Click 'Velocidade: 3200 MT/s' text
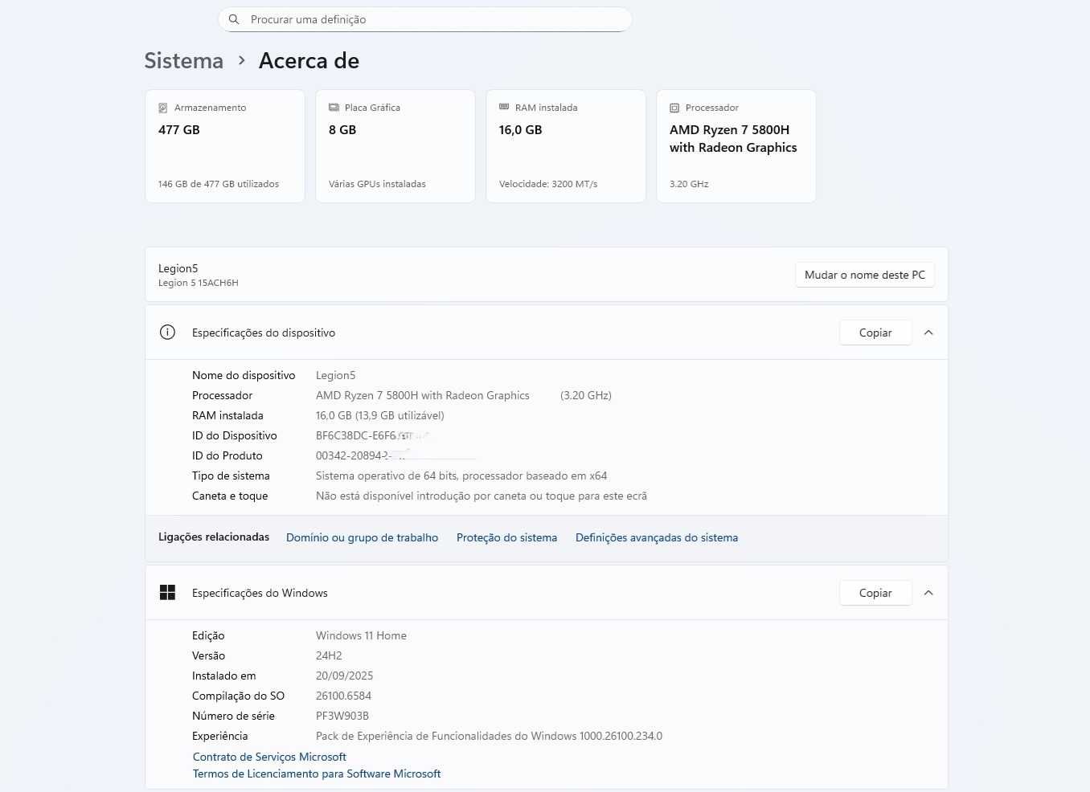Screen dimensions: 1090x792 click(x=548, y=184)
